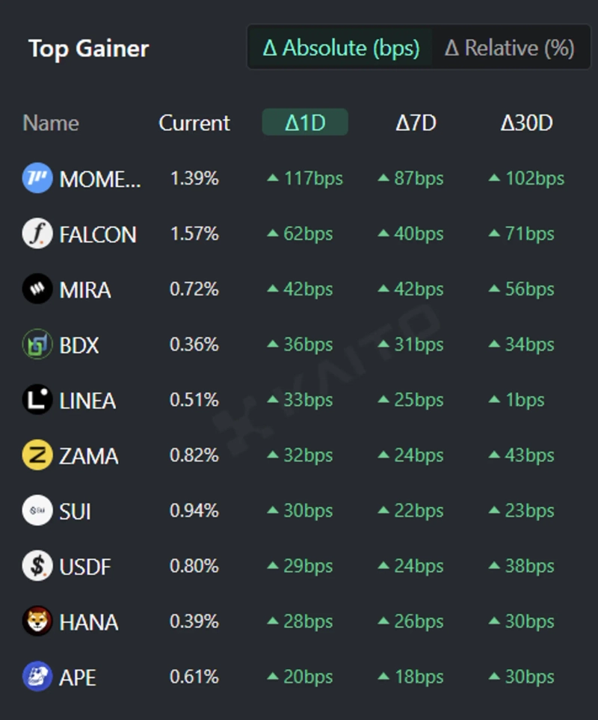Open the FALCON token name link
Viewport: 598px width, 720px height.
98,235
